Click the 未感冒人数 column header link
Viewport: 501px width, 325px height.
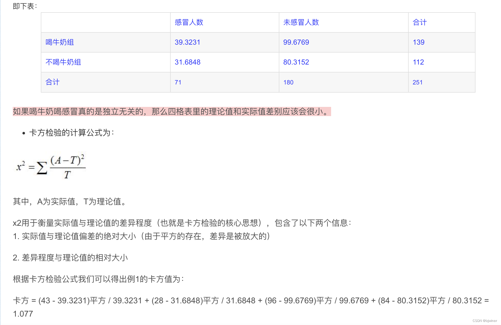point(301,22)
